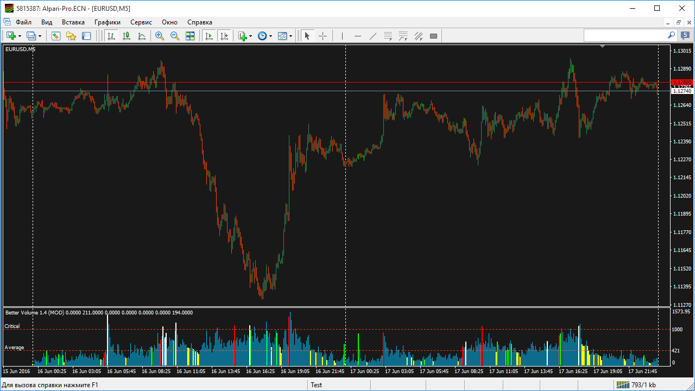Select the horizontal line drawing tool
695x391 pixels.
(357, 36)
